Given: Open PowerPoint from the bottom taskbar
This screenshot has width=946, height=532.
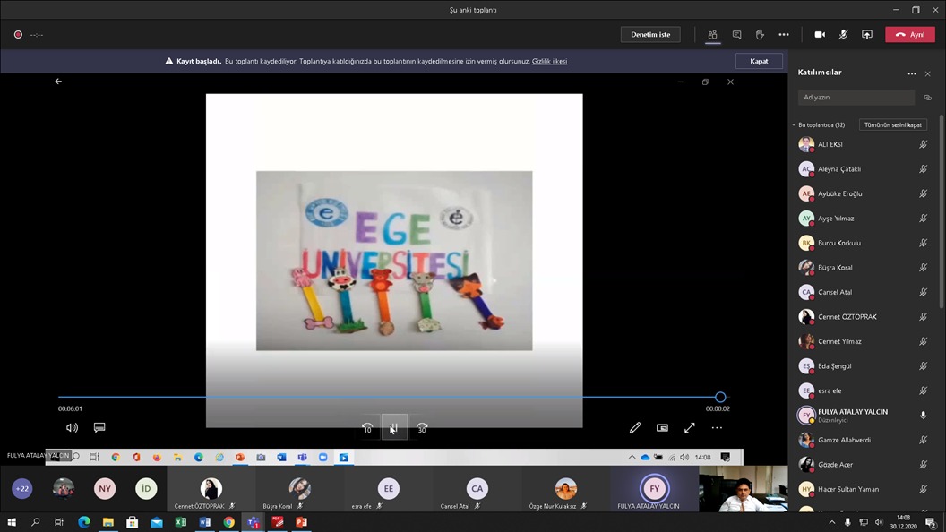Looking at the screenshot, I should [301, 522].
